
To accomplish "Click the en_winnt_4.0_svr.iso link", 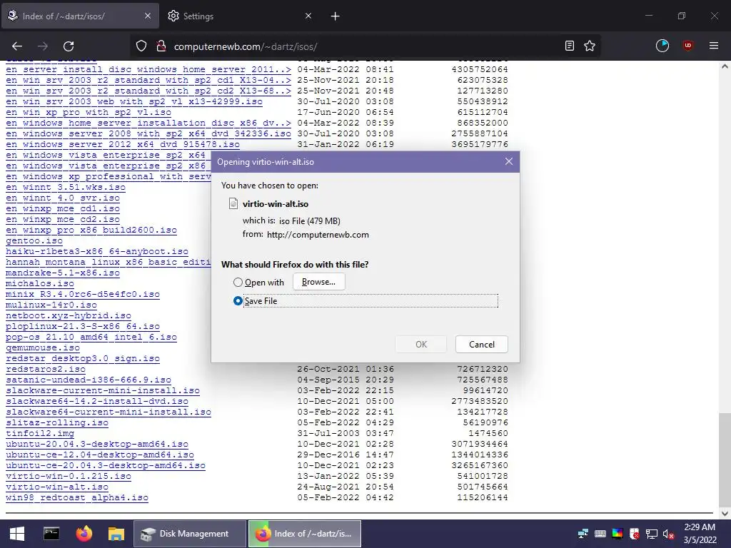I will coord(63,198).
